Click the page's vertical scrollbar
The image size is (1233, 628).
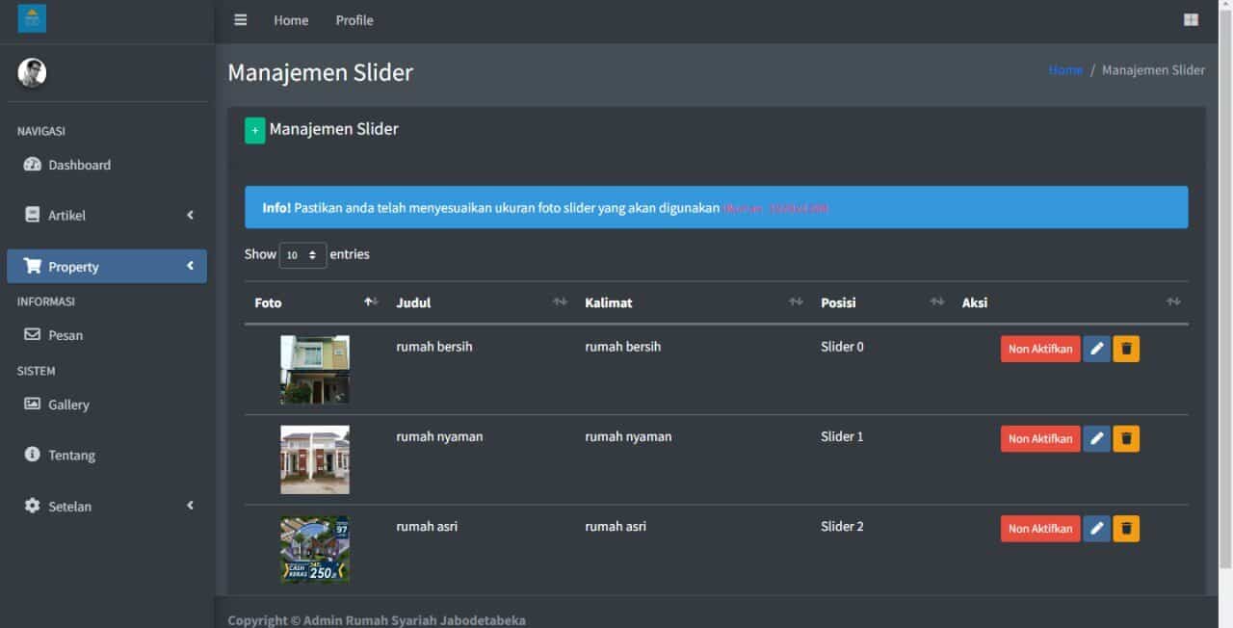(1225, 289)
